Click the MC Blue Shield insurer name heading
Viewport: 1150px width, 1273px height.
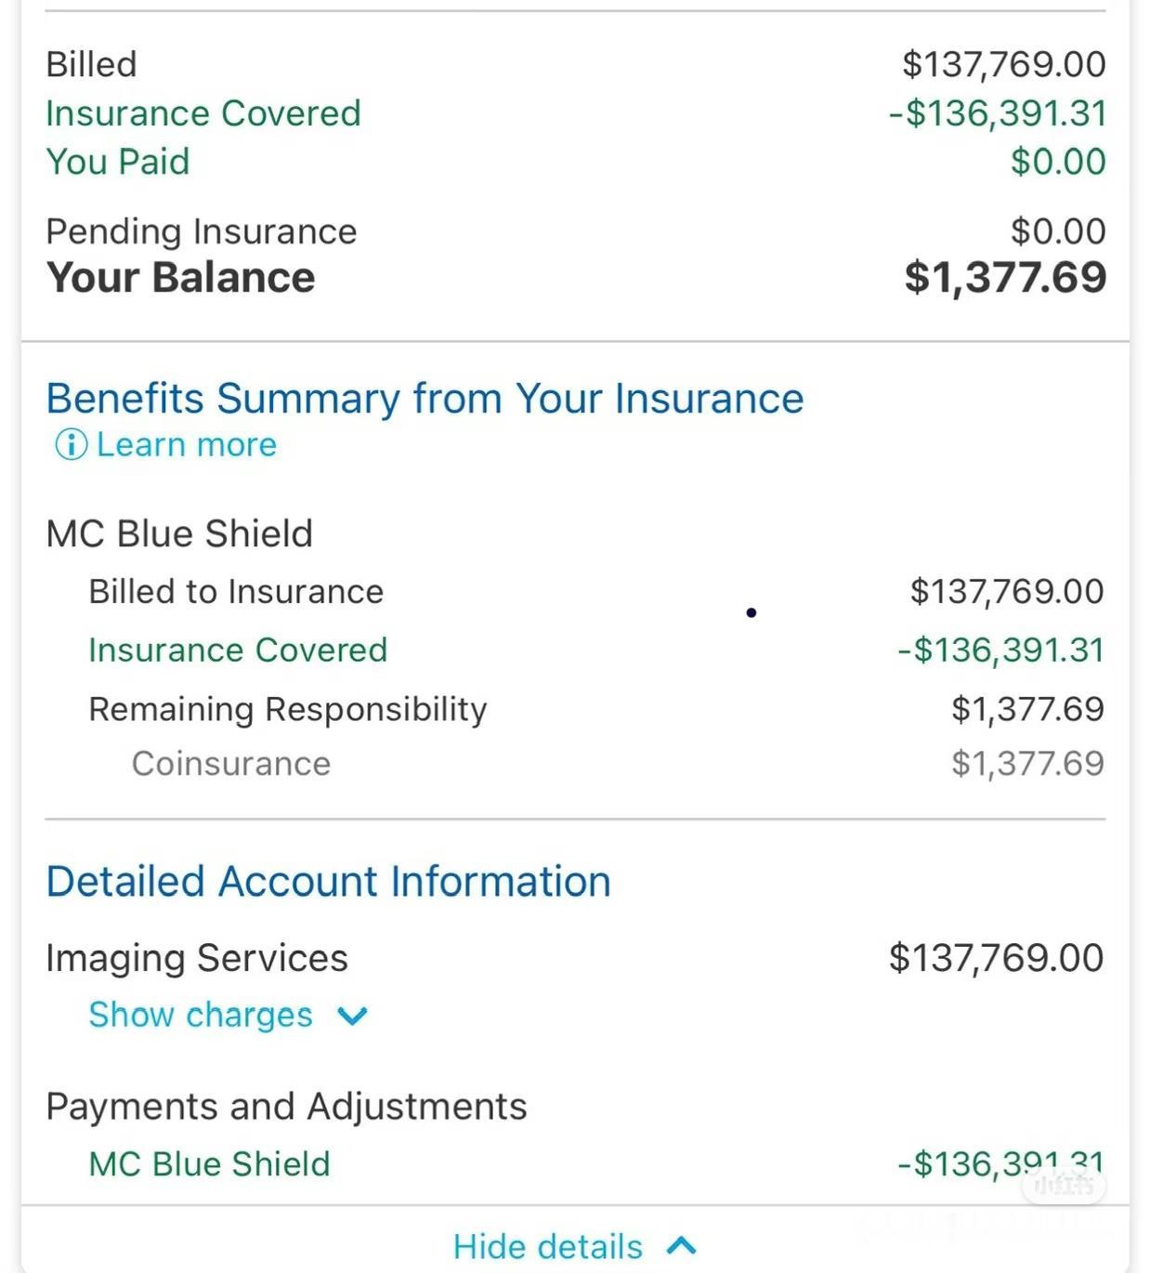point(179,533)
